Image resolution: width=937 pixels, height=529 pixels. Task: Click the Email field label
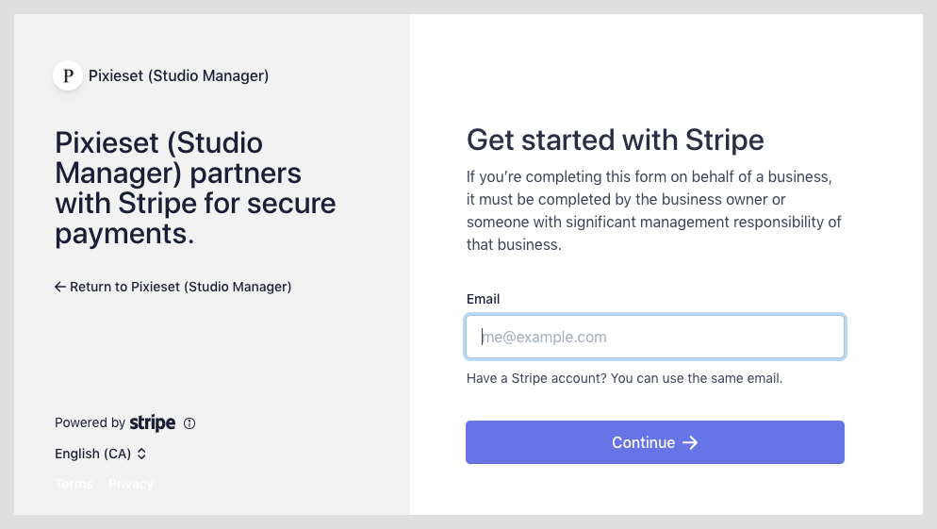(483, 299)
